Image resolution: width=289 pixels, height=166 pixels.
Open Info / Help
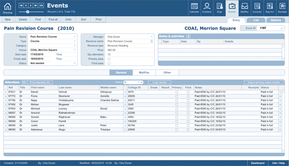pos(278,163)
